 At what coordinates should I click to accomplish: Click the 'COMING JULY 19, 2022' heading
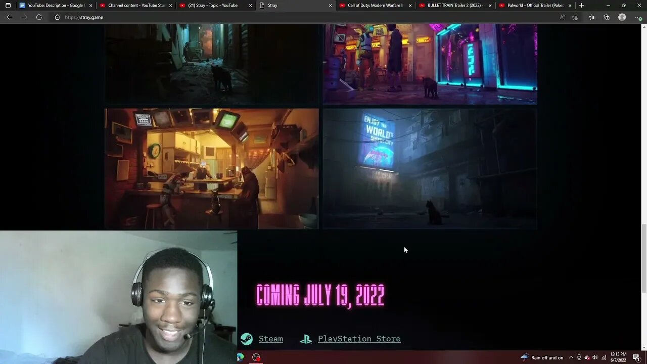320,295
